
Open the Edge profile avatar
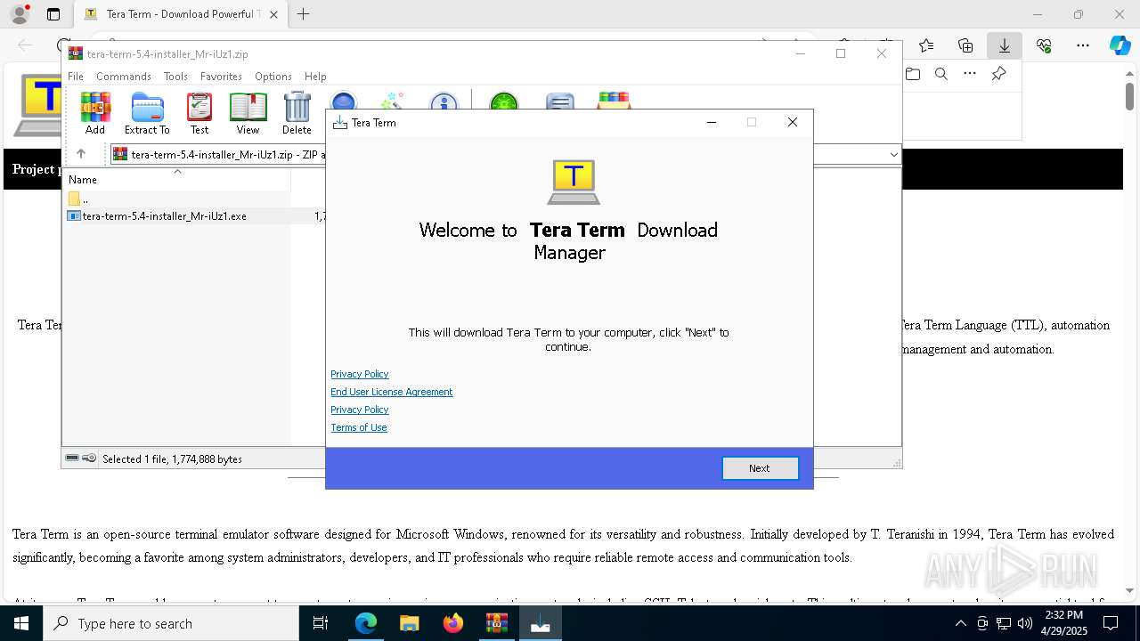pos(20,14)
